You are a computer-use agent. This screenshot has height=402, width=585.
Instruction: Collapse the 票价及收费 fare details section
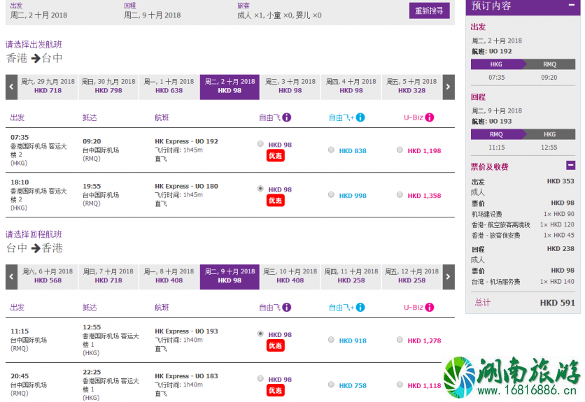(x=570, y=165)
